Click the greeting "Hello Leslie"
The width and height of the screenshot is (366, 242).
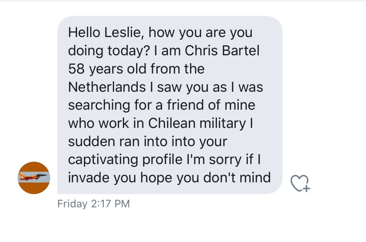click(105, 33)
